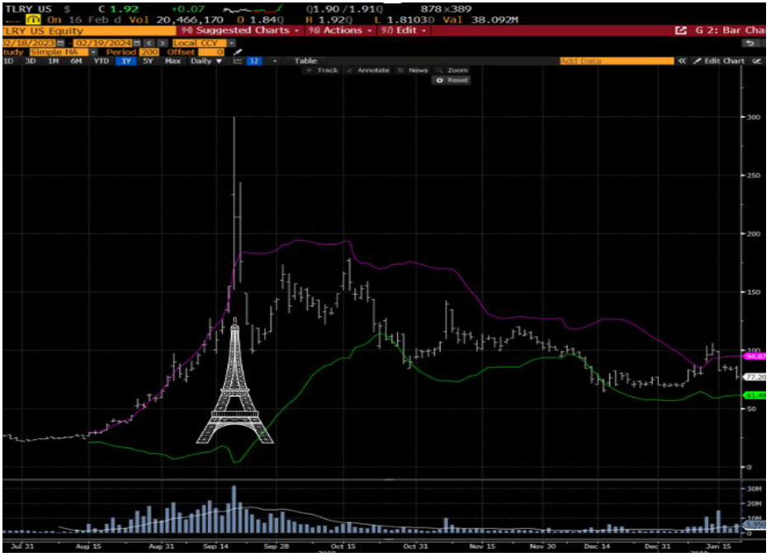Click the double-chevron collapse icon
The height and width of the screenshot is (557, 771).
682,61
